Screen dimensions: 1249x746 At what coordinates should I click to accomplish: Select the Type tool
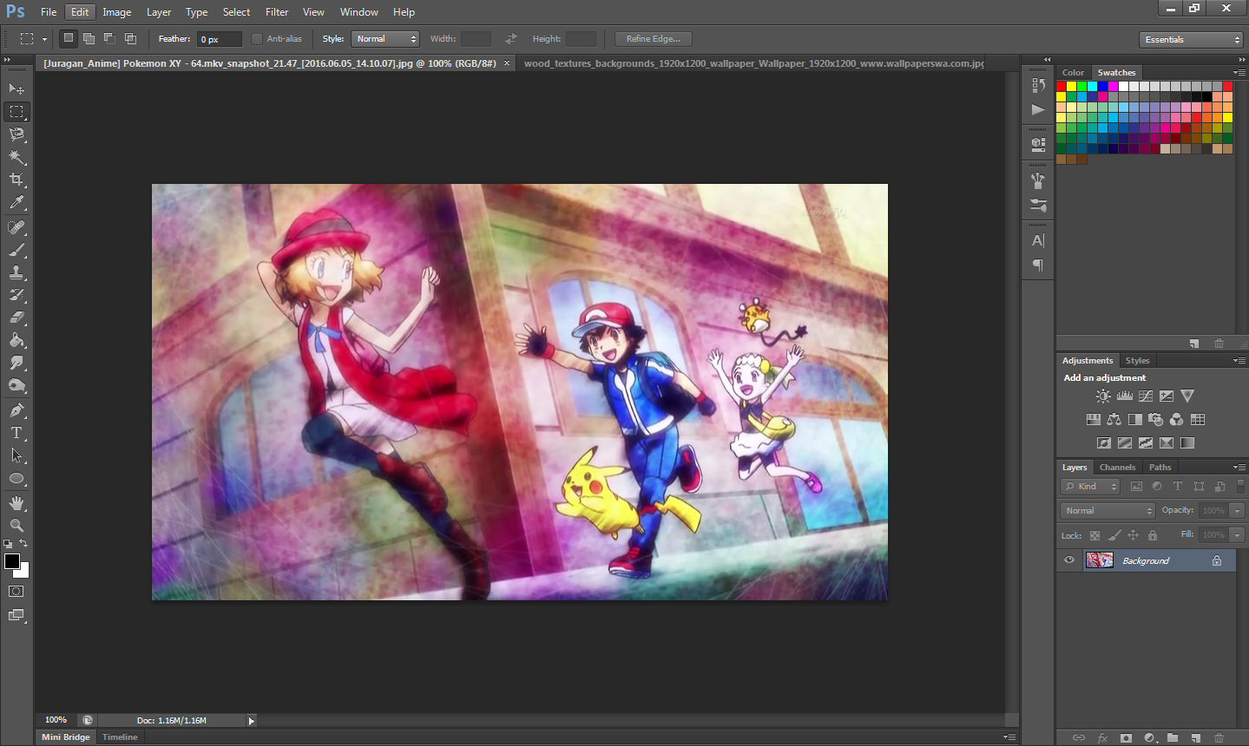tap(16, 432)
